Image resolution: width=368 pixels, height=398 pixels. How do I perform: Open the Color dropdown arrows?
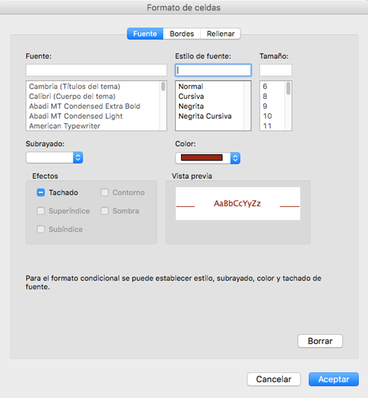pyautogui.click(x=235, y=158)
